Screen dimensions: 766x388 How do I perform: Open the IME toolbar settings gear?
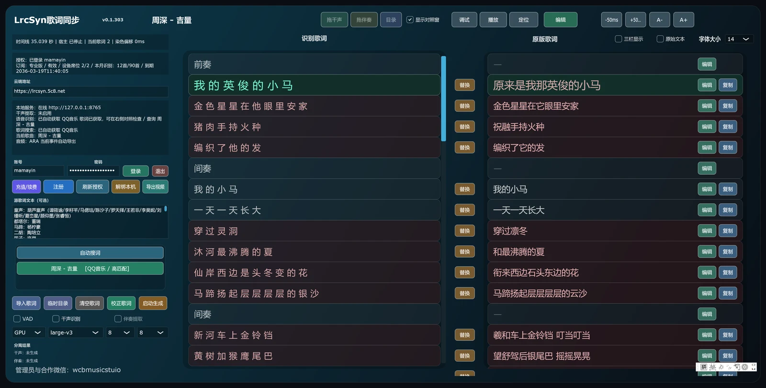745,367
